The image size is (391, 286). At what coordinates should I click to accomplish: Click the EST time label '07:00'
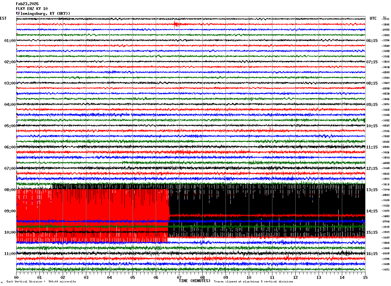point(10,169)
